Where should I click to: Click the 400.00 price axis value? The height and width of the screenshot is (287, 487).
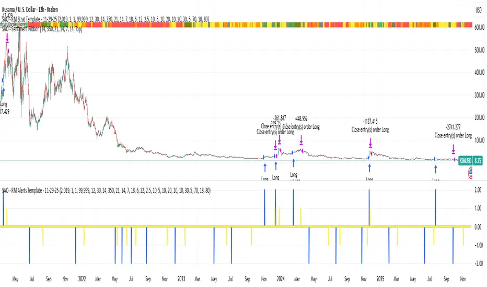coord(479,73)
